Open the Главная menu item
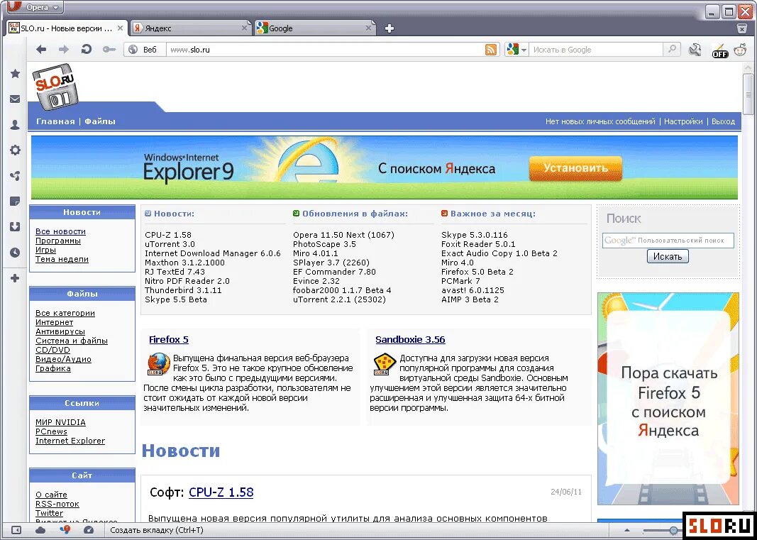Viewport: 757px width, 540px height. [x=55, y=121]
